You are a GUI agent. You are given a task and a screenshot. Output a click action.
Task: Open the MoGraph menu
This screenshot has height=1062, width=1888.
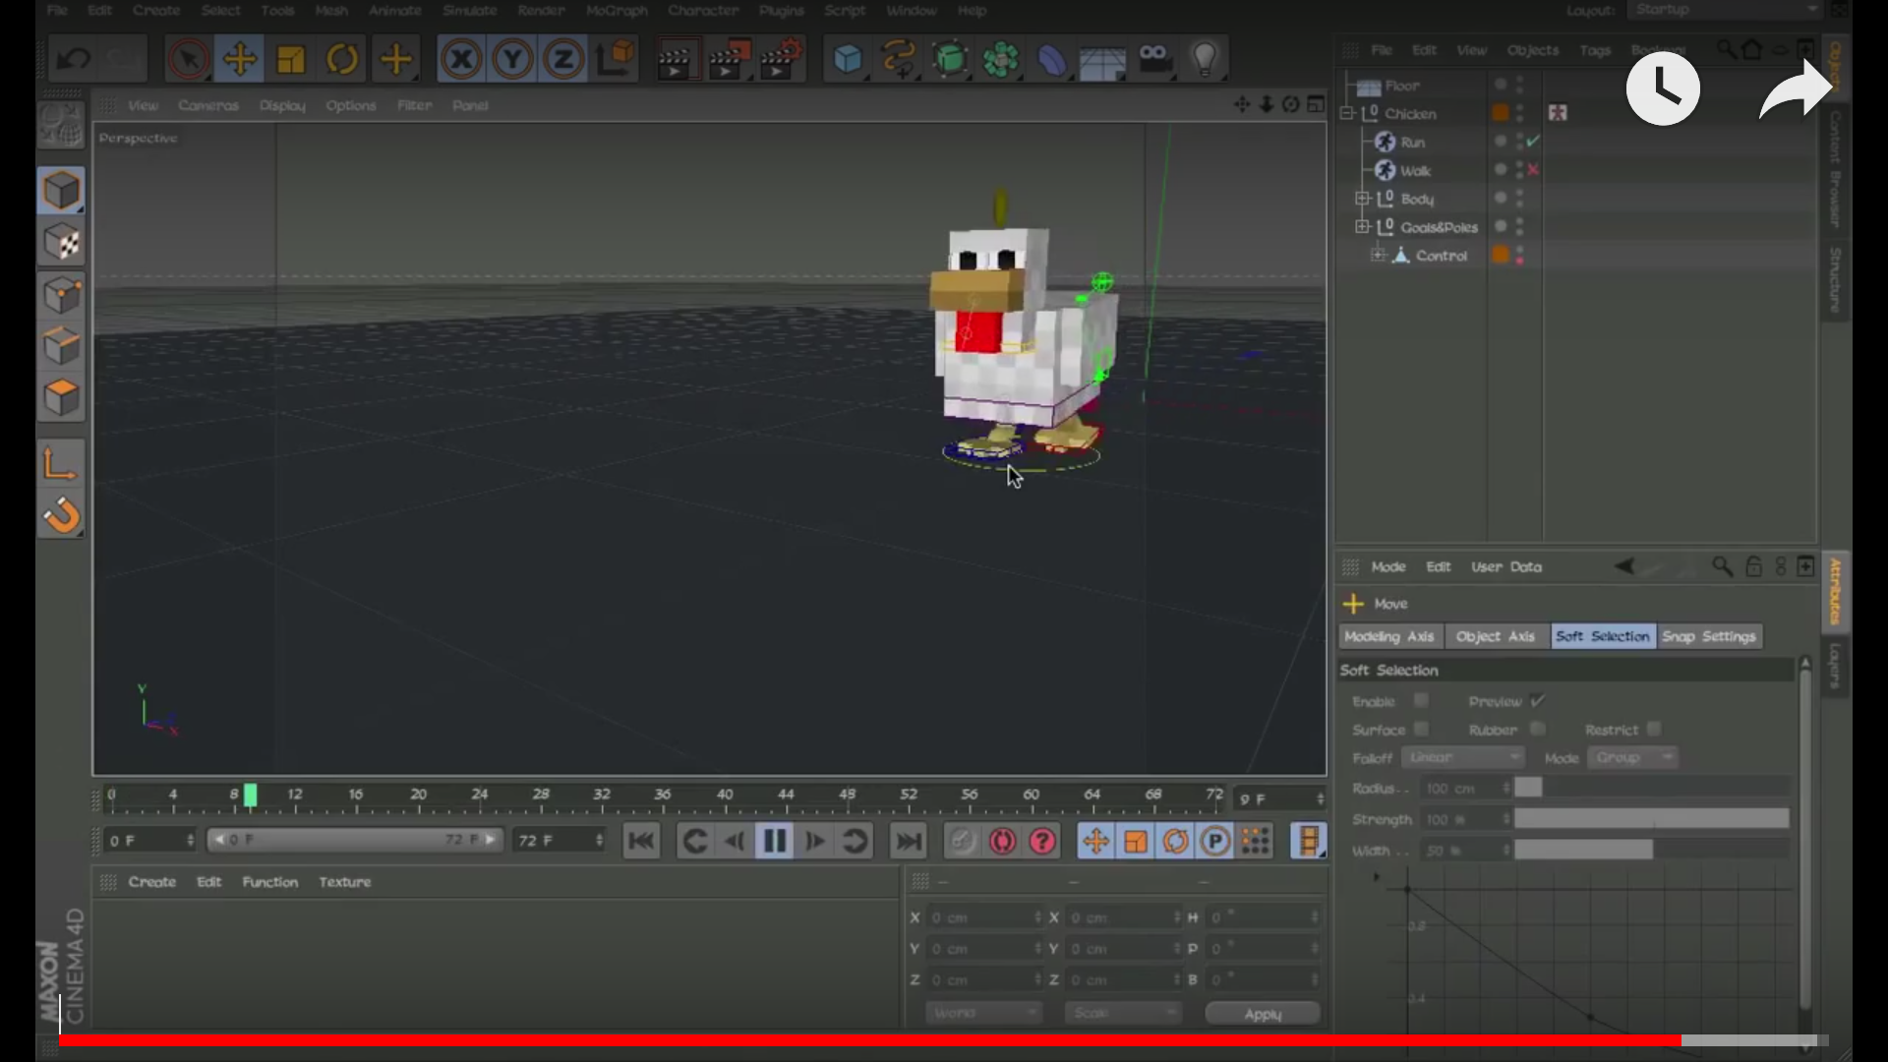[617, 10]
